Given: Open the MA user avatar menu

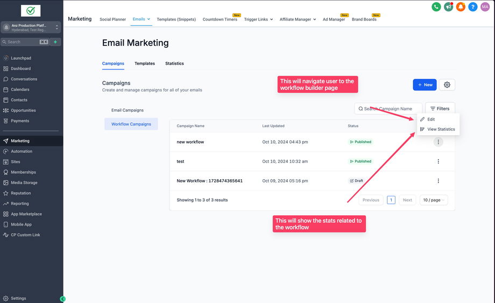Looking at the screenshot, I should 485,6.
